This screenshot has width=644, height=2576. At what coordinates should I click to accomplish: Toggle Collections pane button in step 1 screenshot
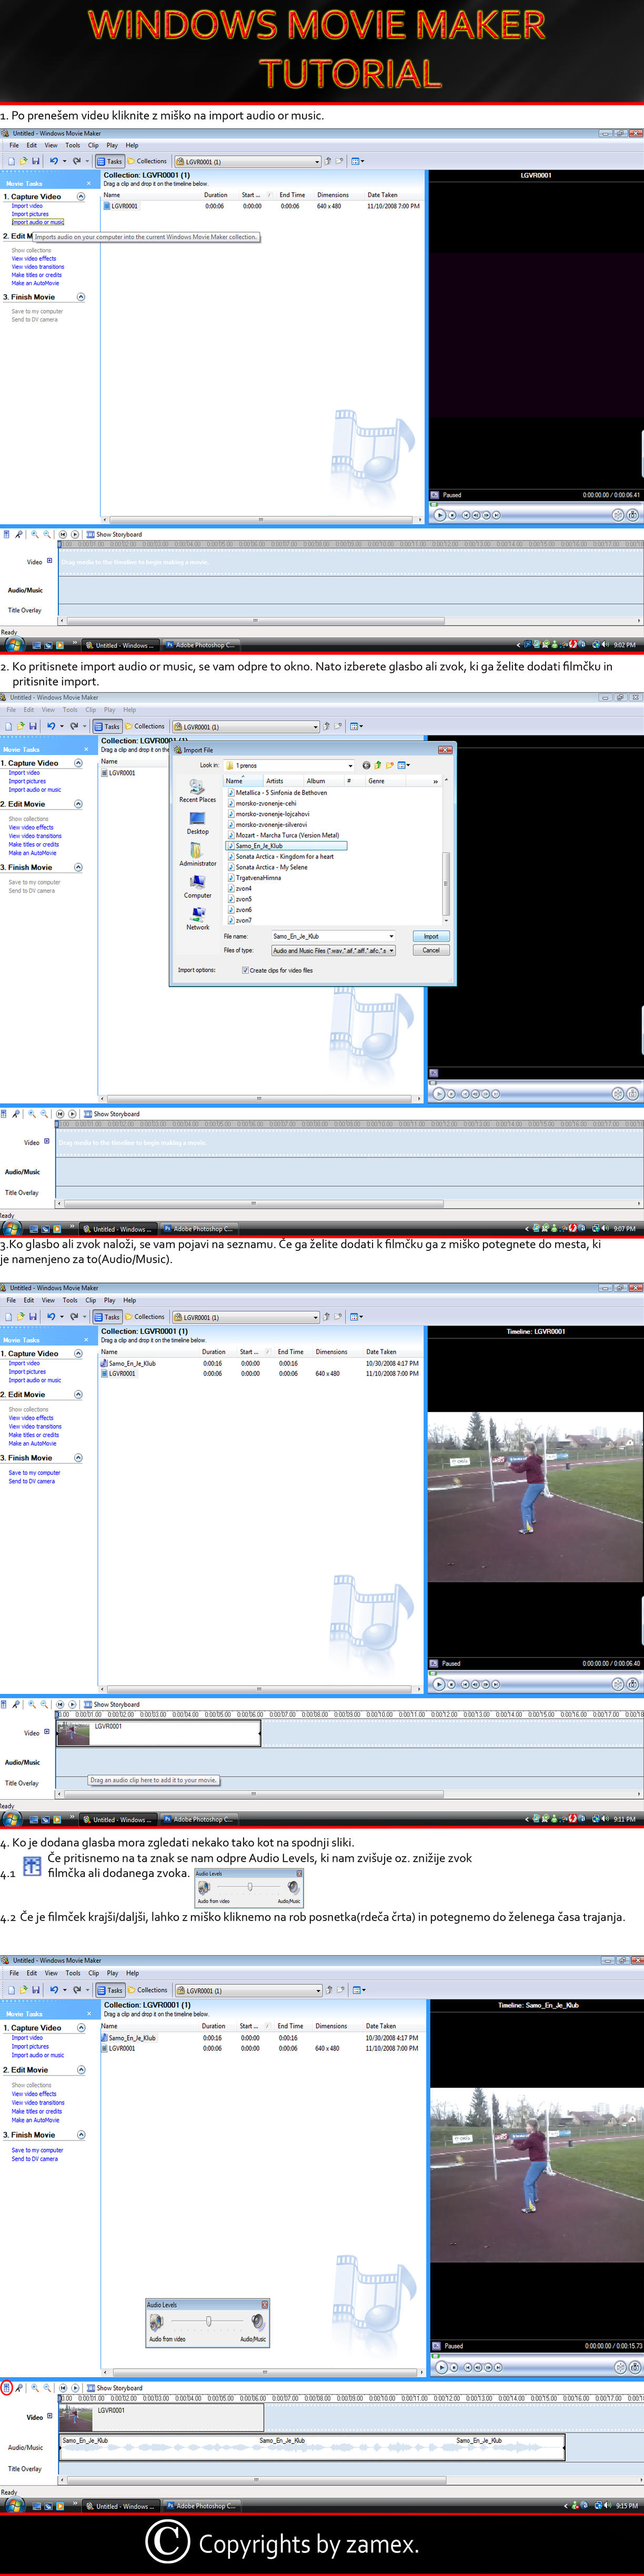point(147,160)
